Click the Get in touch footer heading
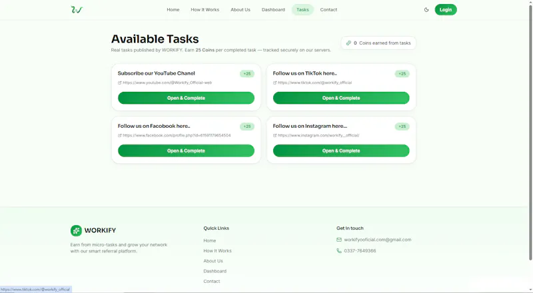Image resolution: width=533 pixels, height=293 pixels. (350, 228)
